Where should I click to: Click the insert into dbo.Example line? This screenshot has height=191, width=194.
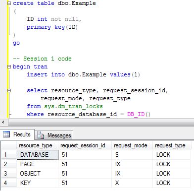pos(83,74)
